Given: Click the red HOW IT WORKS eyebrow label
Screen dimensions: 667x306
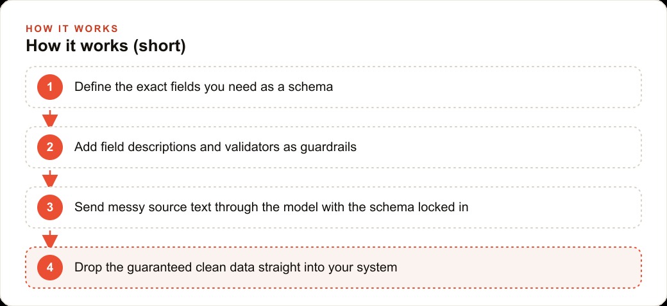Looking at the screenshot, I should pyautogui.click(x=72, y=29).
